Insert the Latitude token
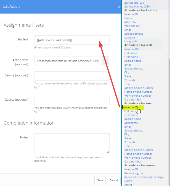This screenshot has height=186, width=170. [129, 37]
